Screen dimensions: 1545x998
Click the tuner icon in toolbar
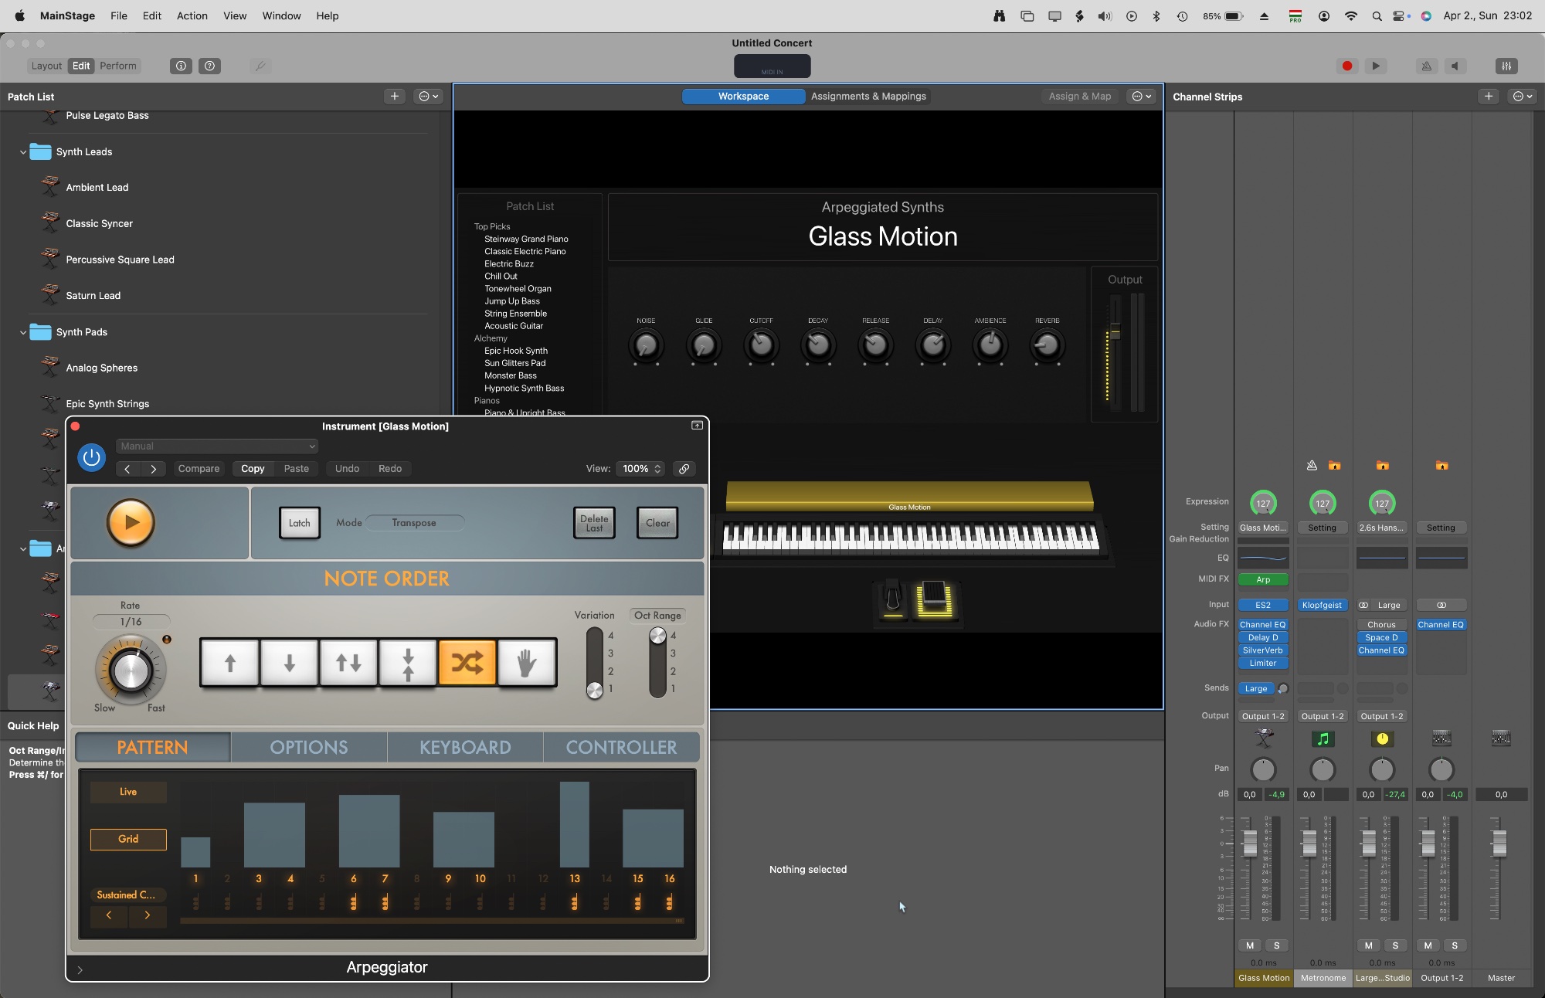tap(260, 66)
